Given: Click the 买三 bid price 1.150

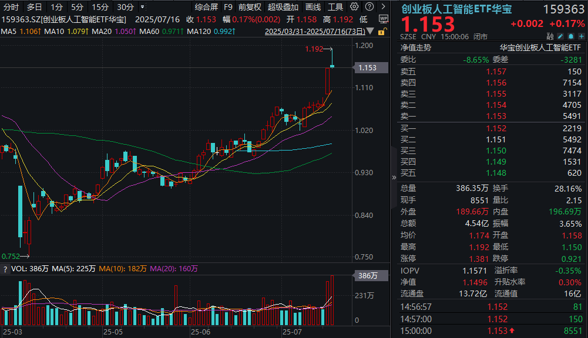Looking at the screenshot, I should coord(496,151).
